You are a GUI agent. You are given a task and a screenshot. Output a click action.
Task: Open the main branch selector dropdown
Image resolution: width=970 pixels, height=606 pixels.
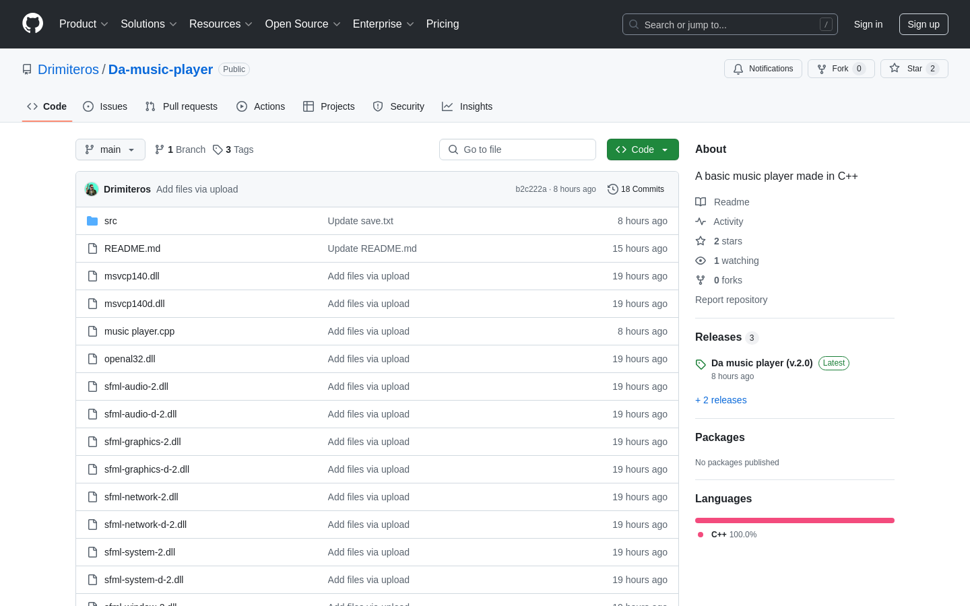(x=110, y=149)
